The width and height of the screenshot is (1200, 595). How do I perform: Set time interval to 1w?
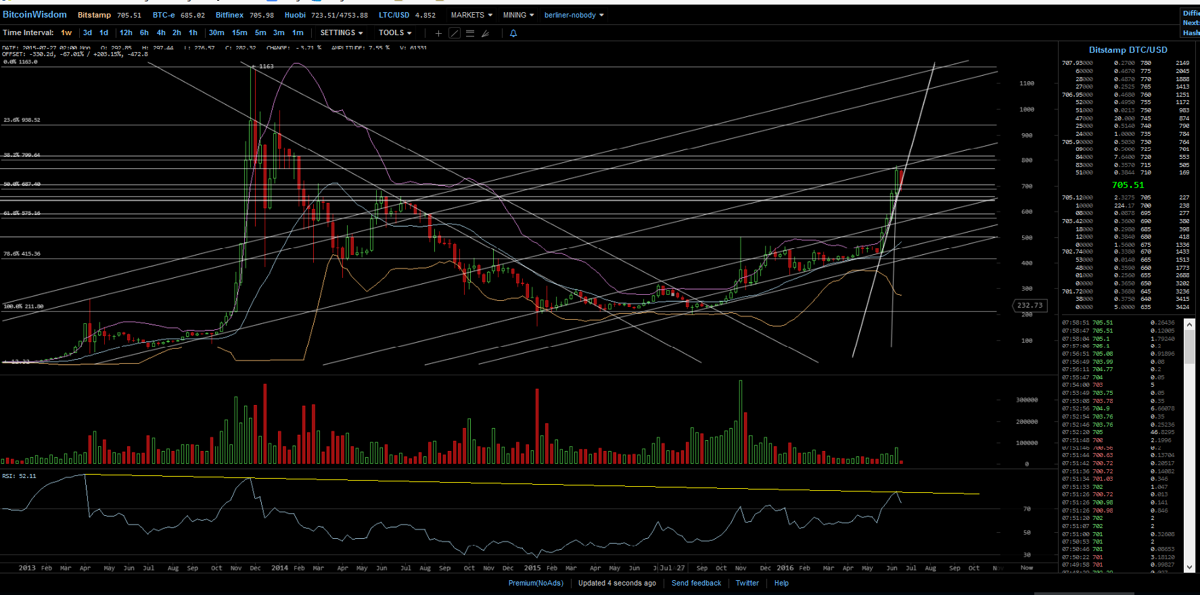(66, 32)
